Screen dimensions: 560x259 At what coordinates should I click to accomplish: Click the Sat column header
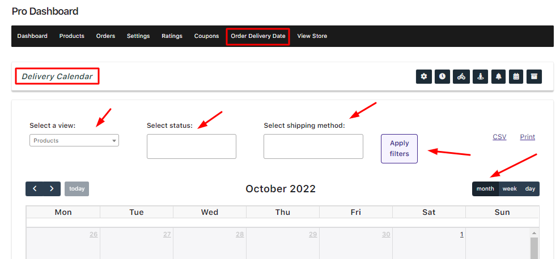[x=429, y=212]
